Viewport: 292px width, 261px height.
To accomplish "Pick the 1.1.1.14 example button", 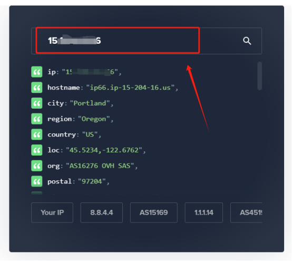I will point(204,212).
